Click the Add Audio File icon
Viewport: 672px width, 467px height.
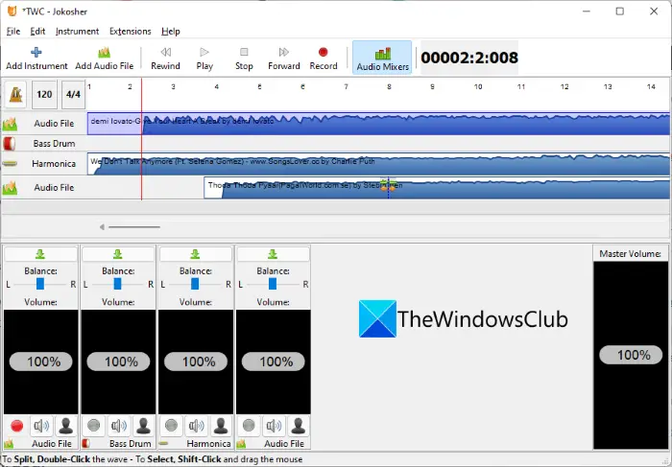pos(104,52)
